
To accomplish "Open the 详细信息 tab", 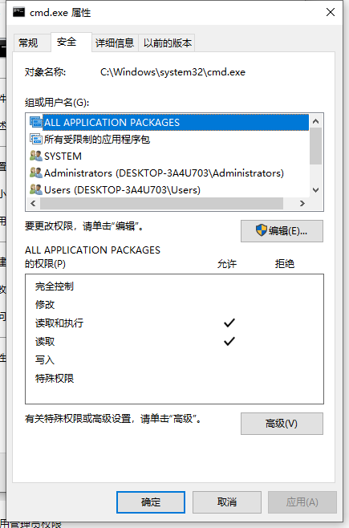I will [115, 43].
